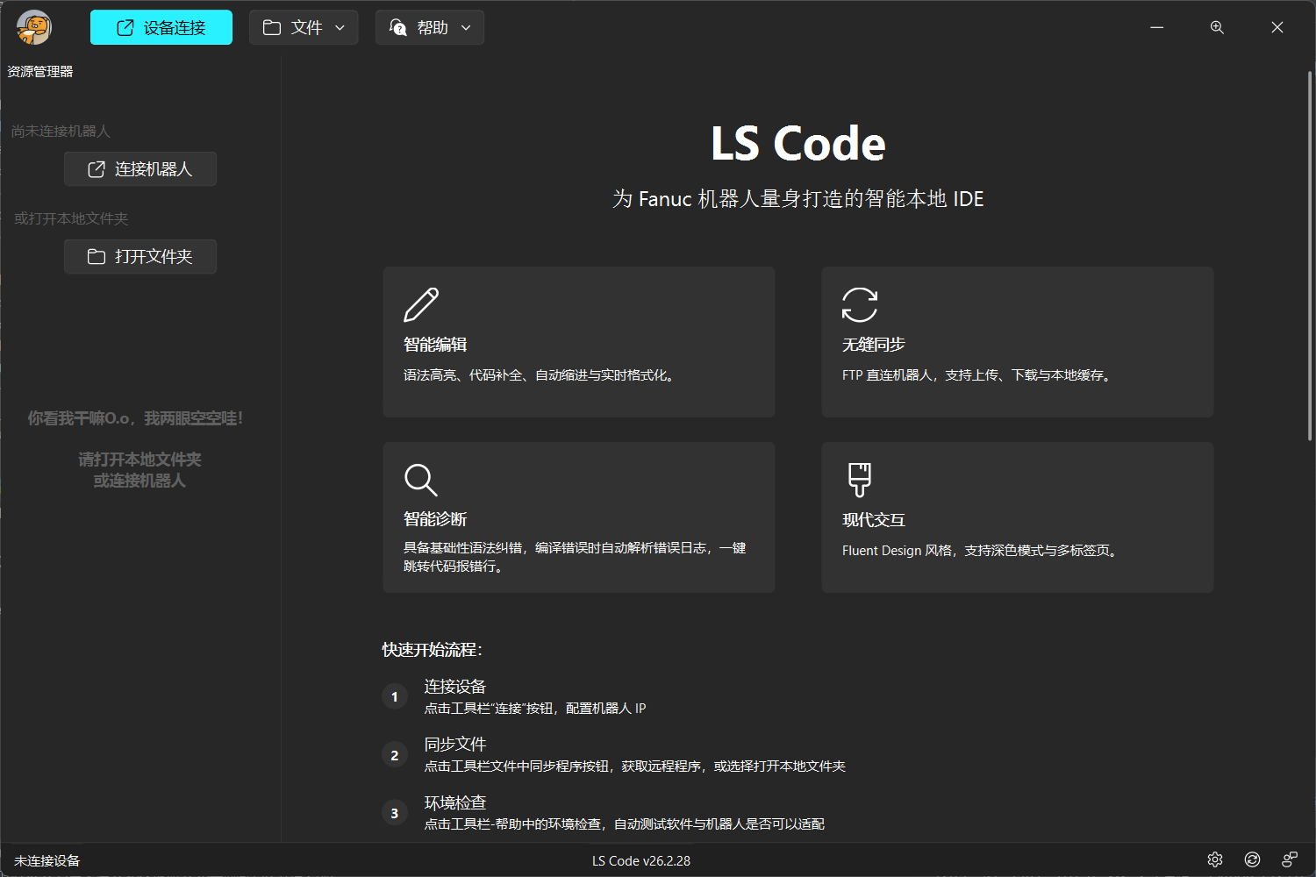Click the paintbrush icon above 现代交互

(x=860, y=480)
